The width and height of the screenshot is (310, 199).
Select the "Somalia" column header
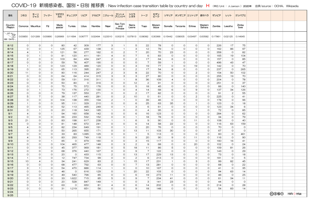(168, 26)
